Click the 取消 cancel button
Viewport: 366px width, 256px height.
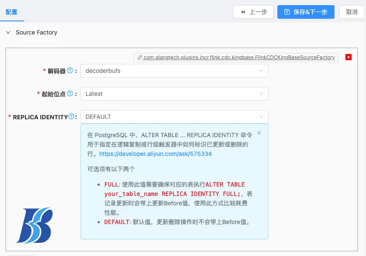point(352,12)
